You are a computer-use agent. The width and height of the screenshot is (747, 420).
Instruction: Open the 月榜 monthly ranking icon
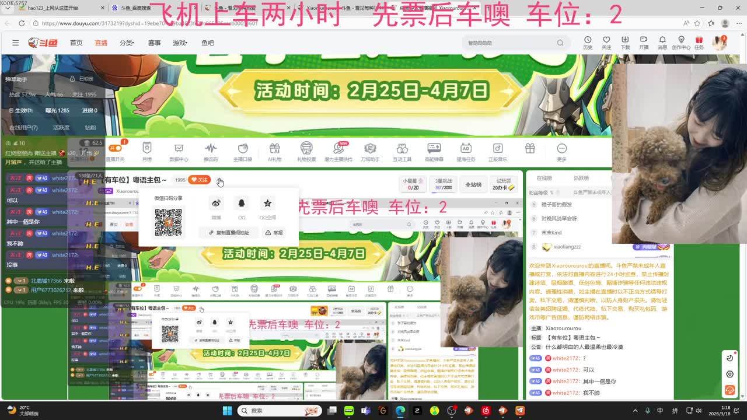pyautogui.click(x=147, y=152)
